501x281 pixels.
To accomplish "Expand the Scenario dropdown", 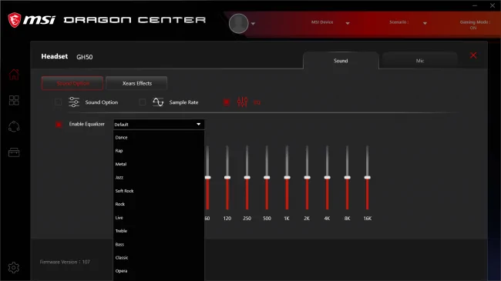I will [x=425, y=23].
